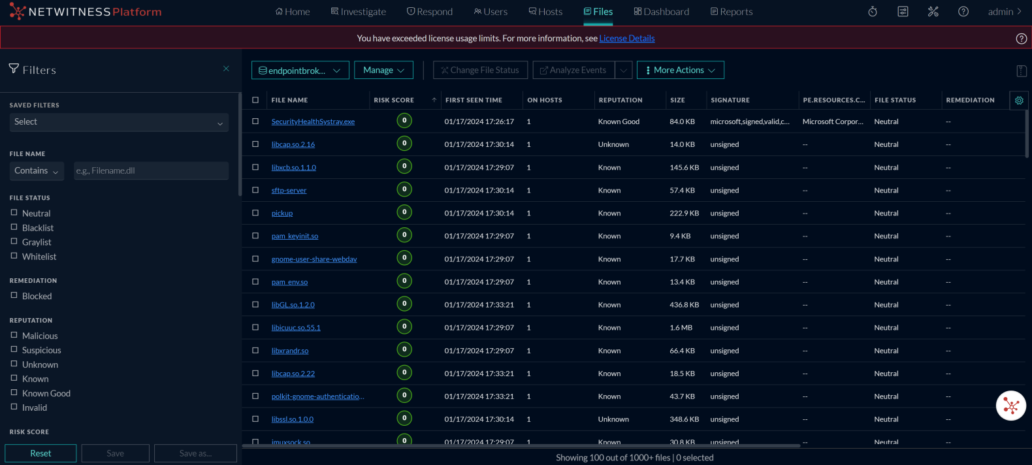Open column settings gear icon
Screen dimensions: 1032x465
(1018, 101)
